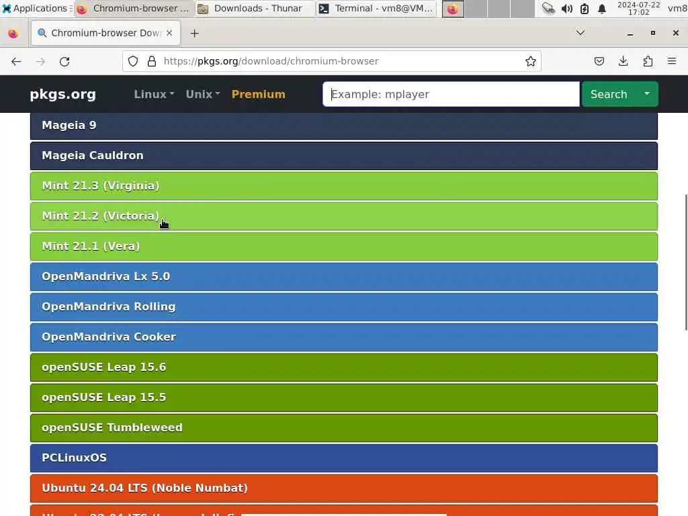The width and height of the screenshot is (688, 516).
Task: Expand the PCLinuxOS section
Action: click(344, 458)
